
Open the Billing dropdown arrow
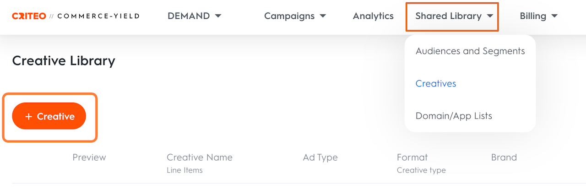[554, 16]
